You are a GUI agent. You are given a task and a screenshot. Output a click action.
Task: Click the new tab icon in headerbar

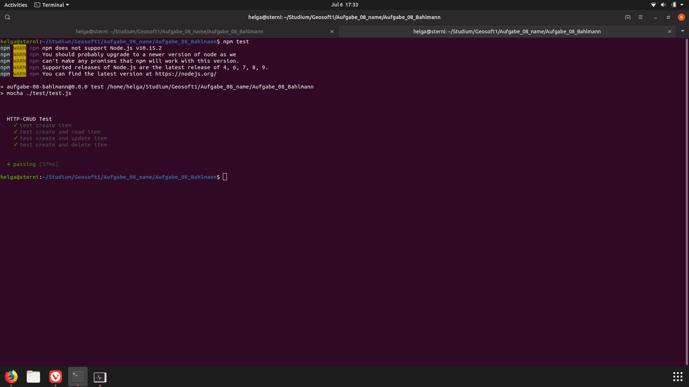[628, 17]
